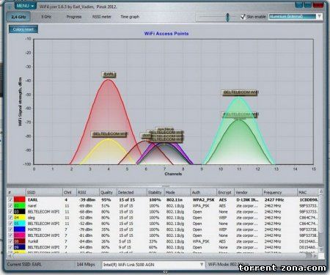Sort by the MAC column header
This screenshot has width=330, height=275.
pyautogui.click(x=308, y=192)
